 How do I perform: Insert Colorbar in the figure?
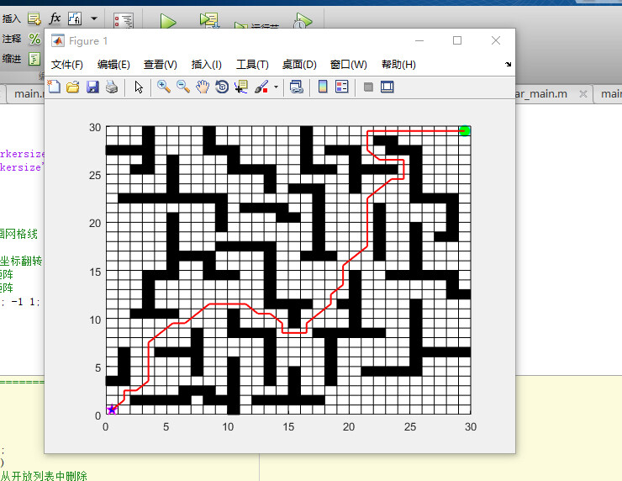point(323,87)
